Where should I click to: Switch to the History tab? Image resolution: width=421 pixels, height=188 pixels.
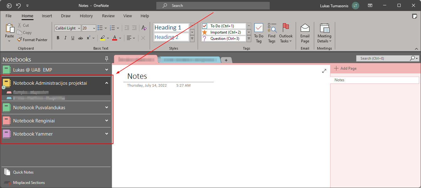click(x=86, y=16)
